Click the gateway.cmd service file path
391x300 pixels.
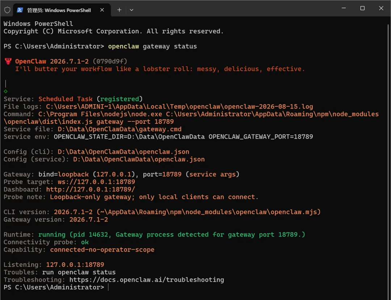tap(120, 129)
